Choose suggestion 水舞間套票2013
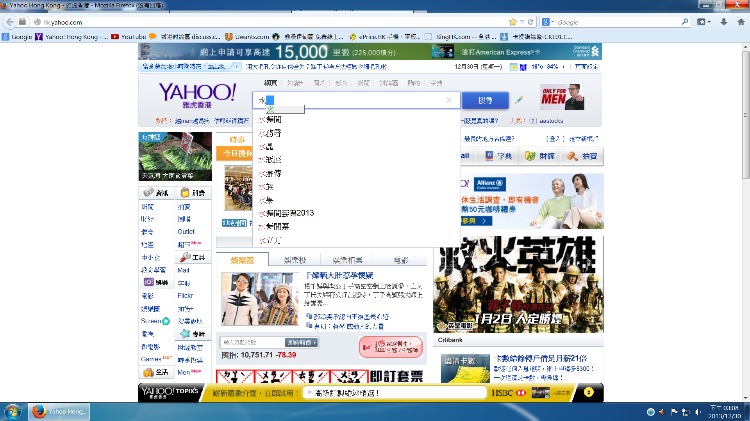The height and width of the screenshot is (421, 750). pos(356,213)
